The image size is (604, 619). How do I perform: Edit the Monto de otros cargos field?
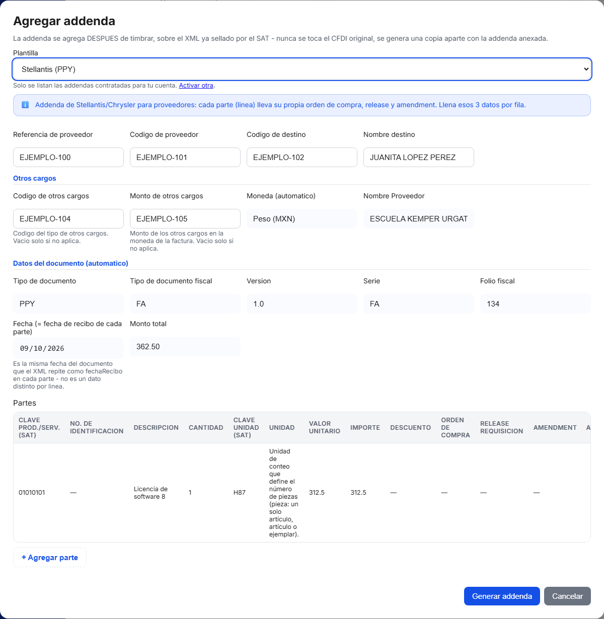pos(185,219)
